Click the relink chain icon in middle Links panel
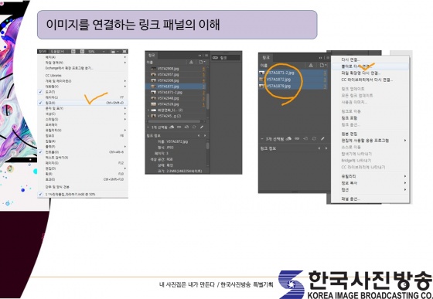This screenshot has width=433, height=299. coord(179,127)
